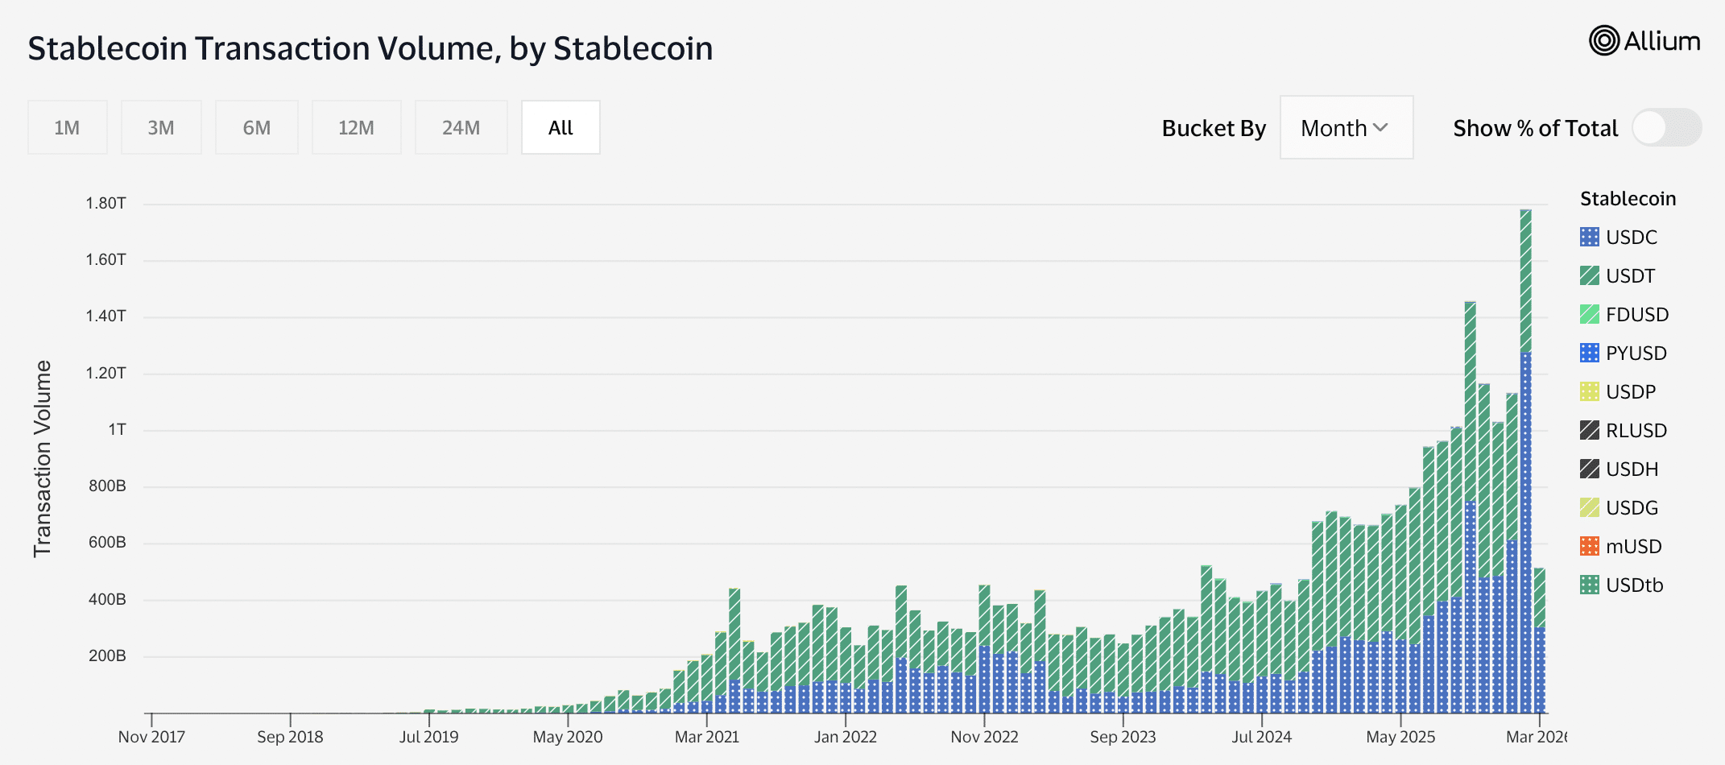Click the 3M button
1725x765 pixels.
[161, 127]
